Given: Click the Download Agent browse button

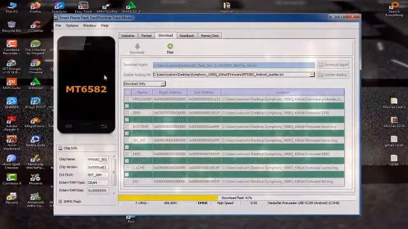Looking at the screenshot, I should click(x=333, y=65).
